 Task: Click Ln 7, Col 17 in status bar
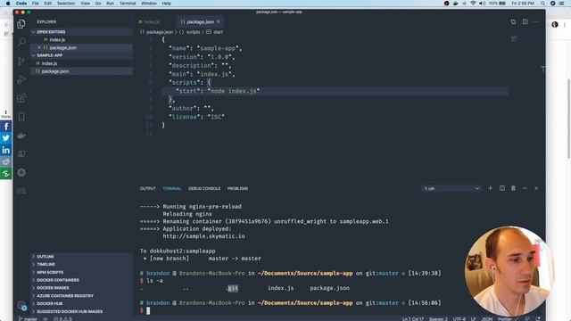[412, 319]
